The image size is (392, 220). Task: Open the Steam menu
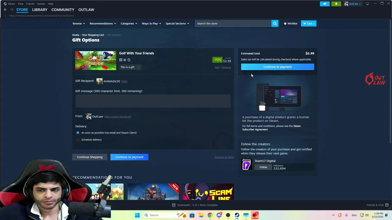[x=11, y=4]
